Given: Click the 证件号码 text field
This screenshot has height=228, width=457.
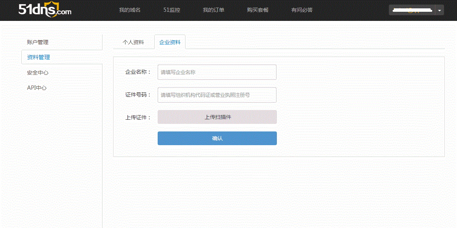Looking at the screenshot, I should pos(217,95).
